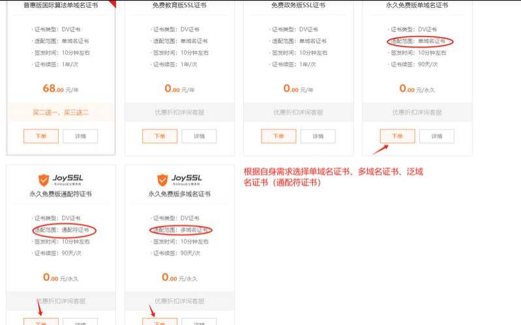Click 证书类型: DV证书 on 永久免费版通配符证书 card
The image size is (521, 325).
coord(57,218)
